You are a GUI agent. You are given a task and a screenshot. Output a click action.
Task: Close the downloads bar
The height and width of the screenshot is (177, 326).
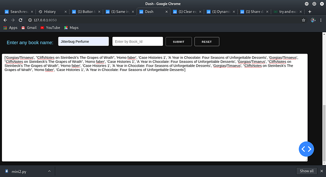point(322,171)
